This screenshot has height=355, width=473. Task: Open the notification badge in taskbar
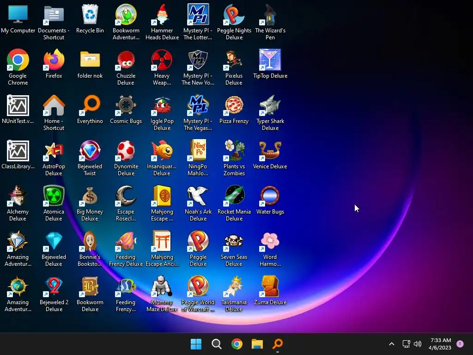click(460, 344)
